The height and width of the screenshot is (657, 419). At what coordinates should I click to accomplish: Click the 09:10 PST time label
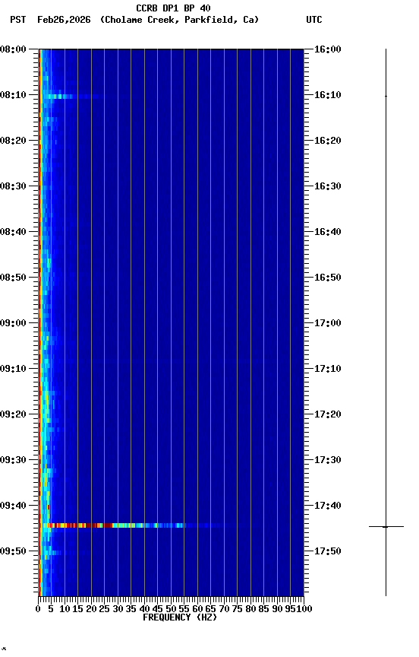point(13,369)
